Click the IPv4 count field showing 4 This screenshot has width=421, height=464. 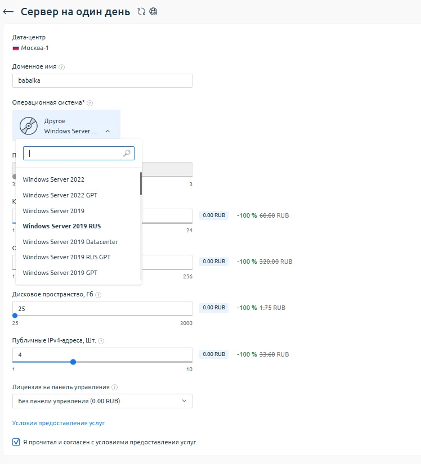102,354
